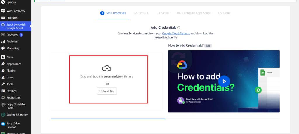The height and width of the screenshot is (134, 299).
Task: Click the Settings sliders icon
Action: [x=3, y=91]
